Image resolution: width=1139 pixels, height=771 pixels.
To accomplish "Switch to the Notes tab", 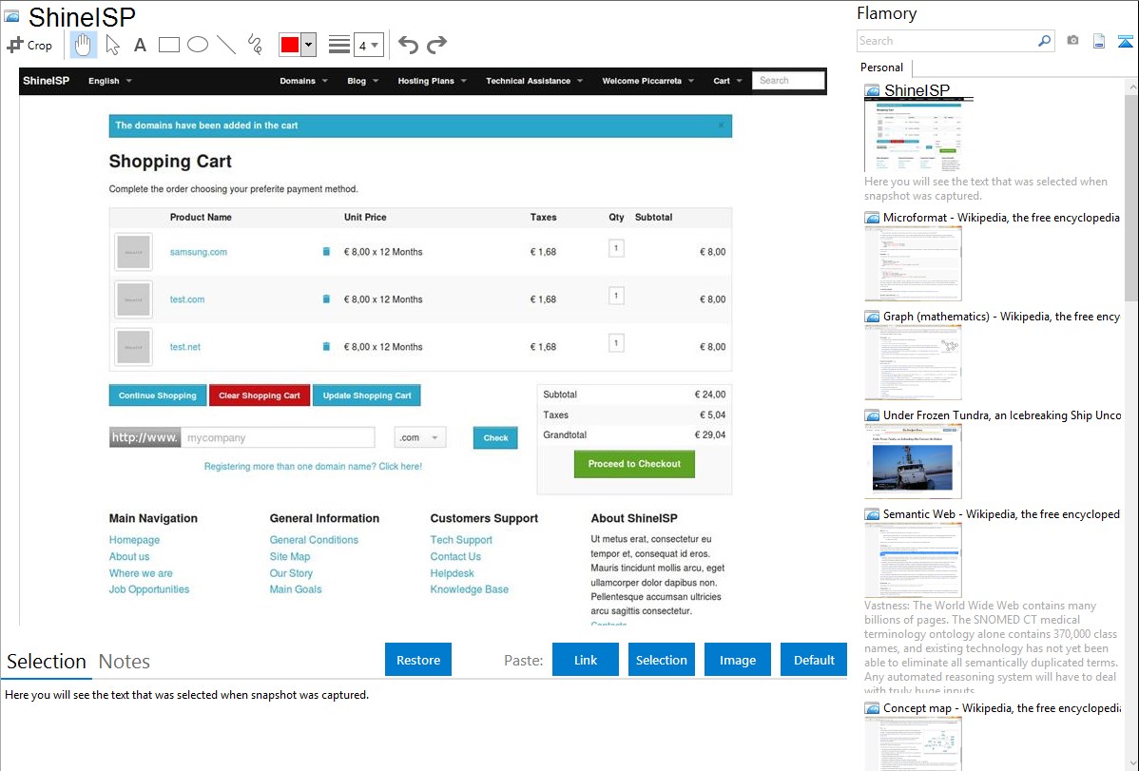I will [125, 662].
